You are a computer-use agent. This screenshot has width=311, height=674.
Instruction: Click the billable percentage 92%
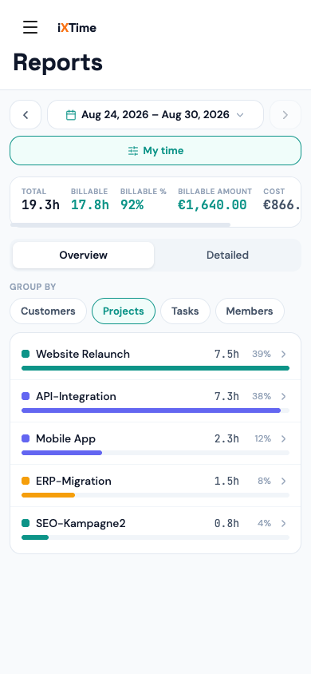(x=132, y=205)
